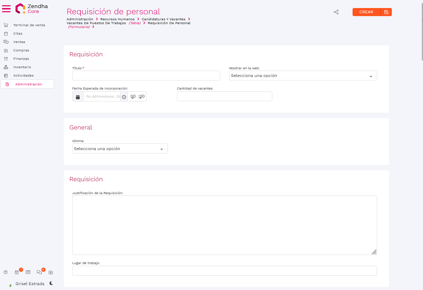Viewport: 423px width, 290px height.
Task: Click the folder settings icon
Action: pos(51,272)
